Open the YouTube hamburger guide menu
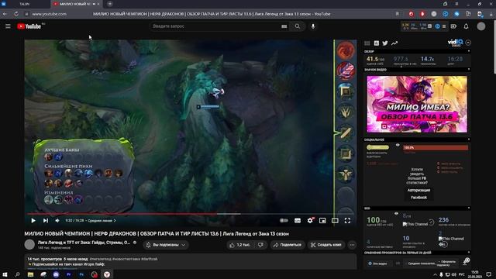The height and width of the screenshot is (279, 496). 8,26
